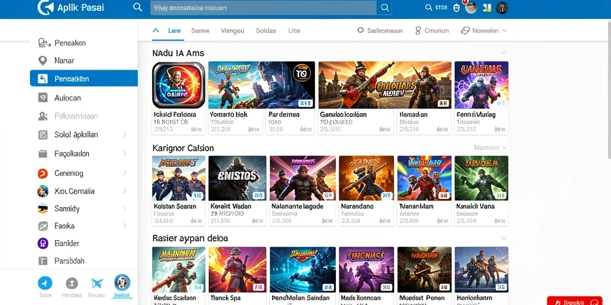Click the search magnifier in the top search box
Screen dimensions: 611x305
click(x=385, y=7)
